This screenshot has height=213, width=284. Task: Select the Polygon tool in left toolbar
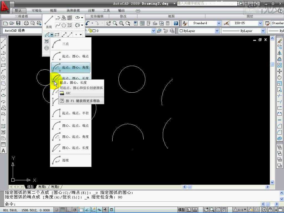click(3, 59)
